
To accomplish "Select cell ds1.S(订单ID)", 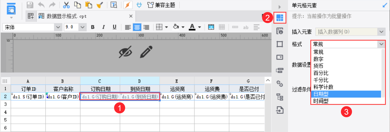I will click(x=28, y=97).
